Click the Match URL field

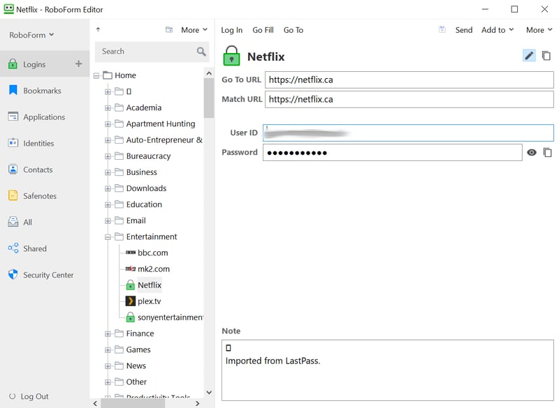(x=409, y=99)
